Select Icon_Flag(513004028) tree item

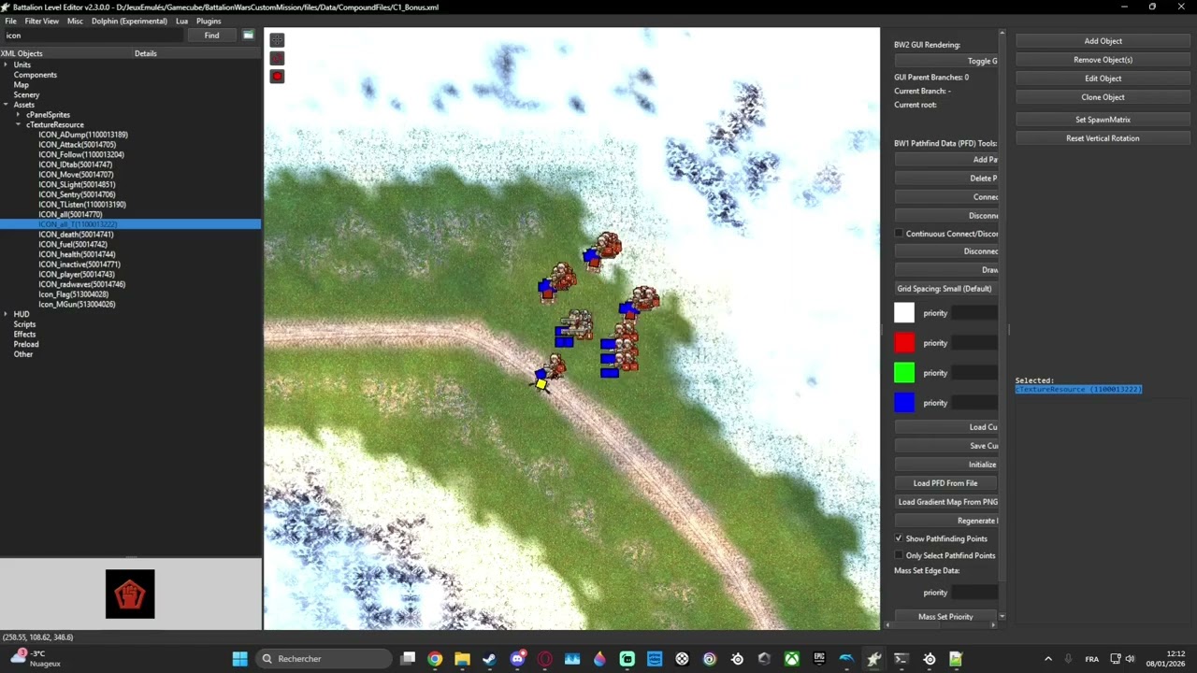74,294
